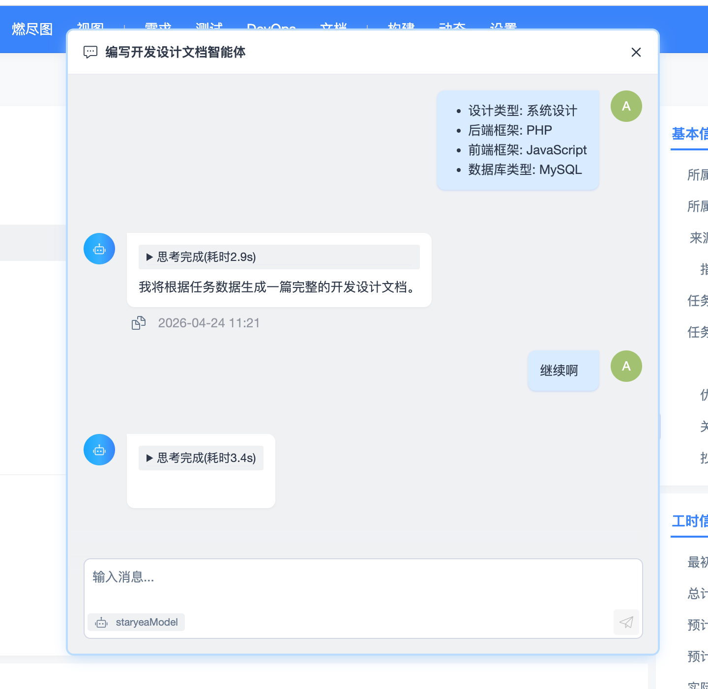Click the timestamp 2026-04-24 11:21

209,323
